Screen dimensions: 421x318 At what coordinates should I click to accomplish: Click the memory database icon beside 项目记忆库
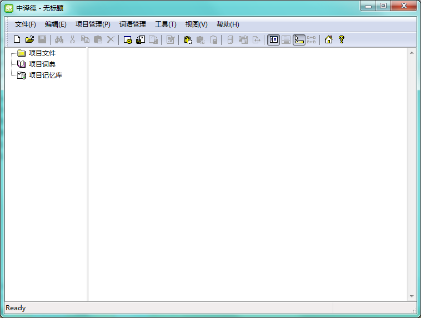(x=21, y=75)
